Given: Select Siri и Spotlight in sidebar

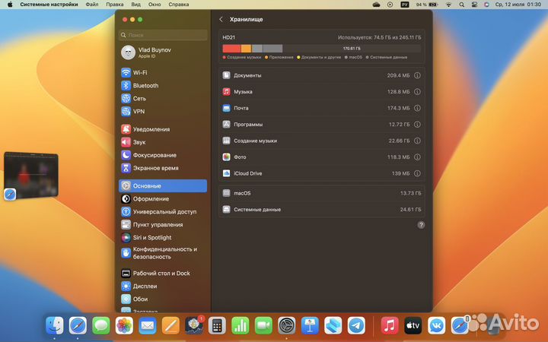Looking at the screenshot, I should point(152,237).
